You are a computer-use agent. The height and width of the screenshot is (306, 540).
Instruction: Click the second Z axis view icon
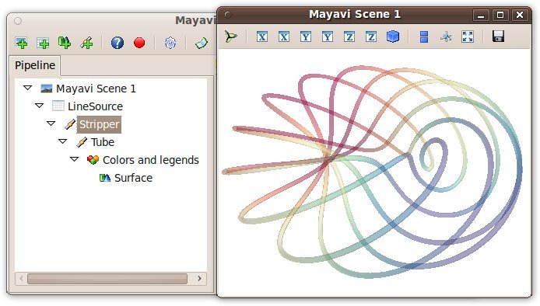[x=371, y=37]
